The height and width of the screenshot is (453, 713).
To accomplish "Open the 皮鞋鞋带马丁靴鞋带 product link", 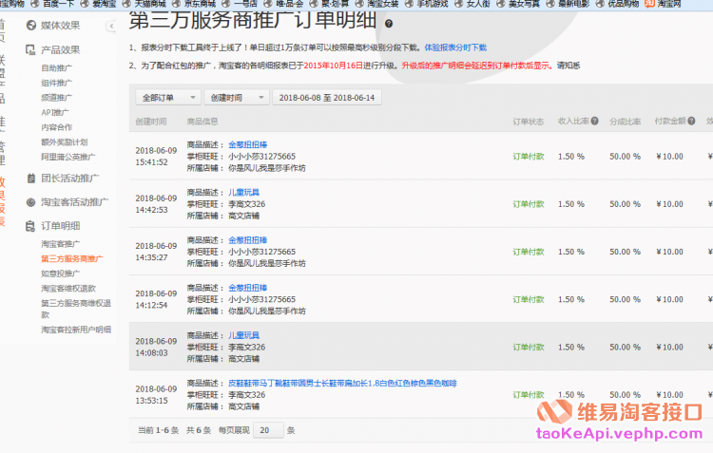I will (x=342, y=383).
